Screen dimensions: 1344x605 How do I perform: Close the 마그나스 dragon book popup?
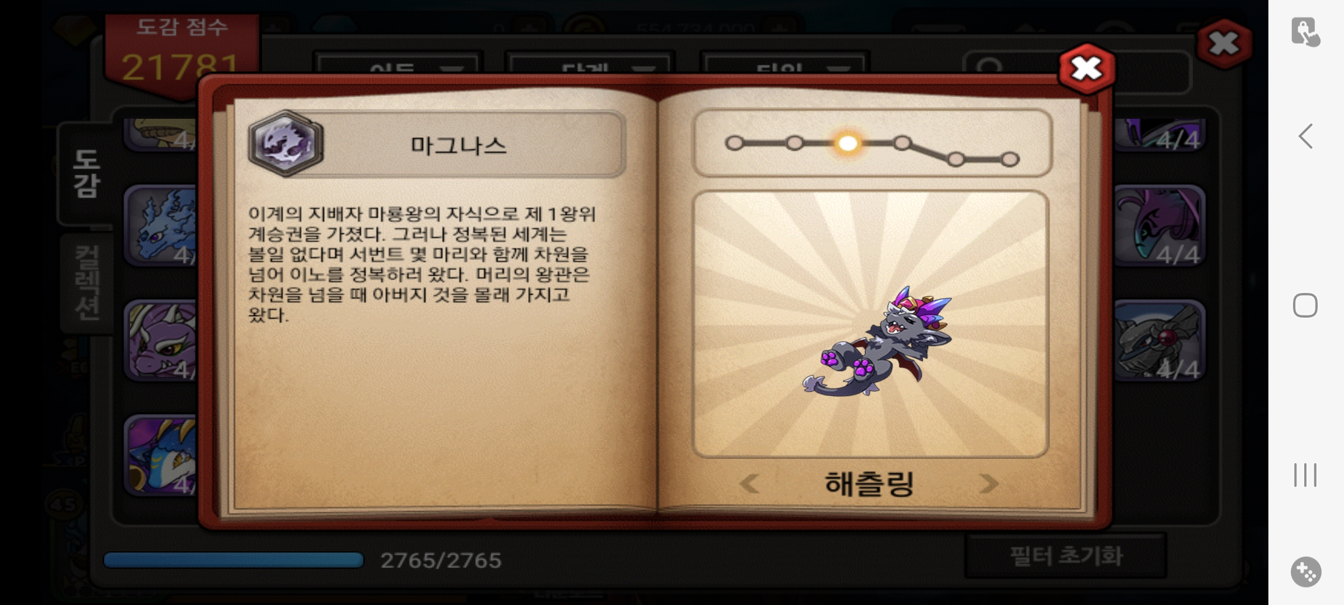[1086, 68]
